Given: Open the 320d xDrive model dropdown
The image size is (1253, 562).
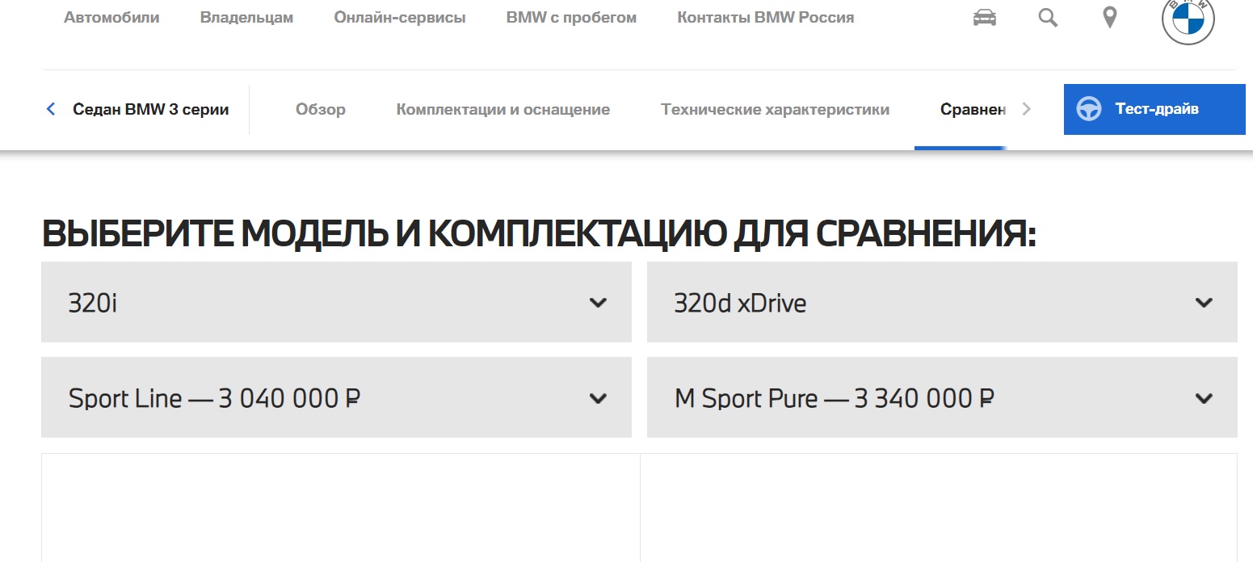Looking at the screenshot, I should click(x=942, y=302).
